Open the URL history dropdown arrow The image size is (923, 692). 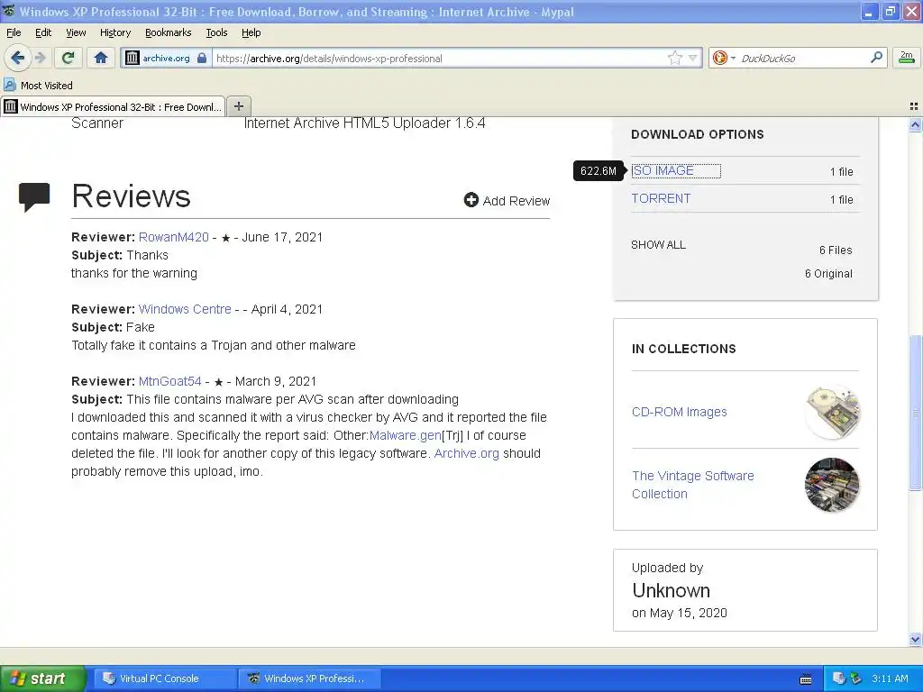tap(693, 58)
